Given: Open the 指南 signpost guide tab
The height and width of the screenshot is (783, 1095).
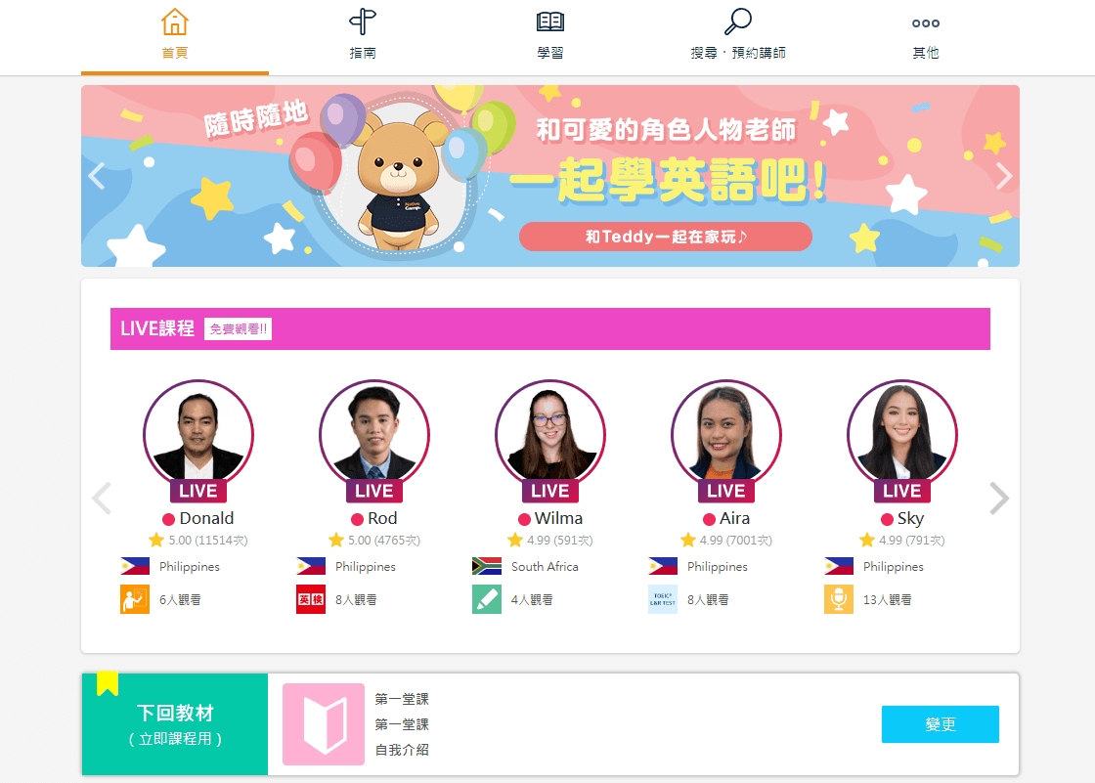Looking at the screenshot, I should pyautogui.click(x=363, y=36).
